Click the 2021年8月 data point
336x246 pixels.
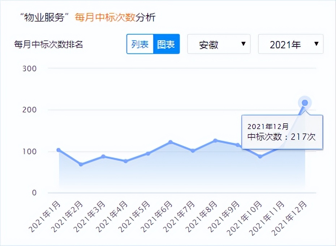click(215, 140)
